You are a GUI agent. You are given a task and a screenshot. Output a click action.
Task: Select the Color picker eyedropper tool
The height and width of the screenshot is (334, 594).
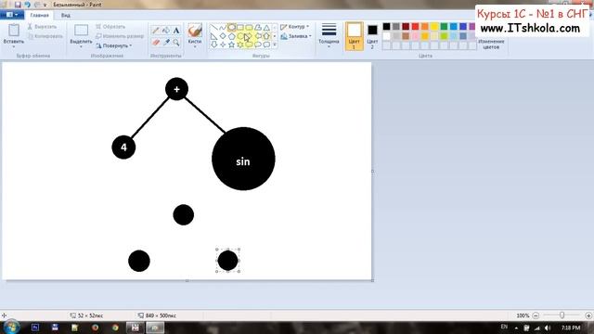point(166,43)
